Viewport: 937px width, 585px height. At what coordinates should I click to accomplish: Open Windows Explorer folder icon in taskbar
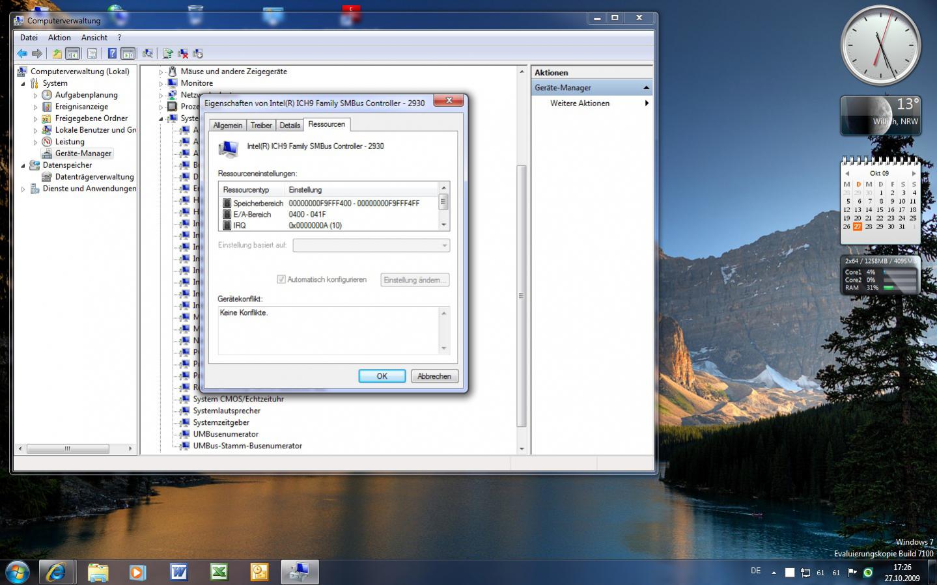tap(98, 572)
